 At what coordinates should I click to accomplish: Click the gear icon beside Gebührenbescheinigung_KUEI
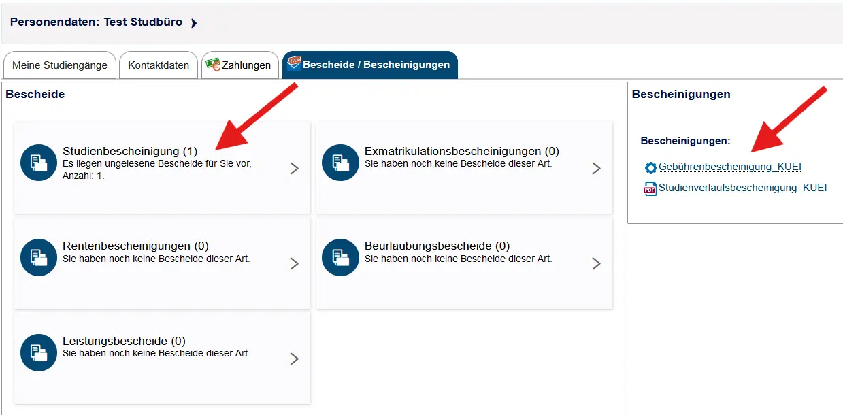pos(651,167)
